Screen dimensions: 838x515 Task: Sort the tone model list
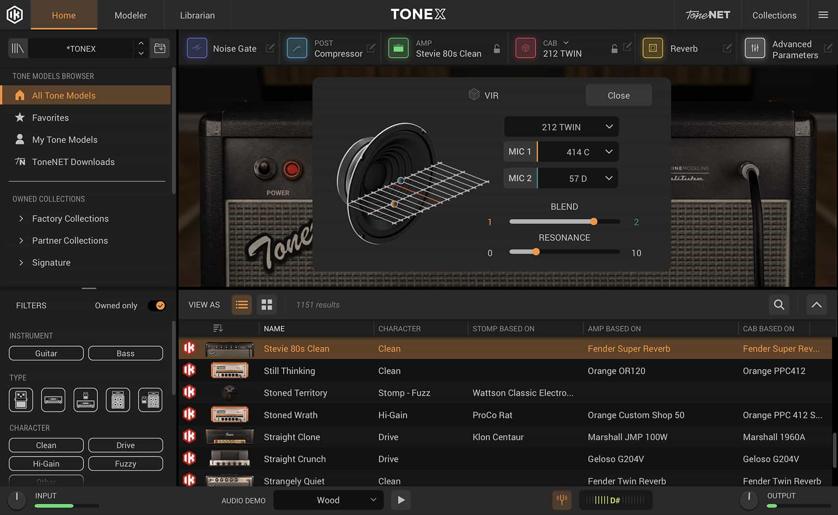(x=218, y=328)
